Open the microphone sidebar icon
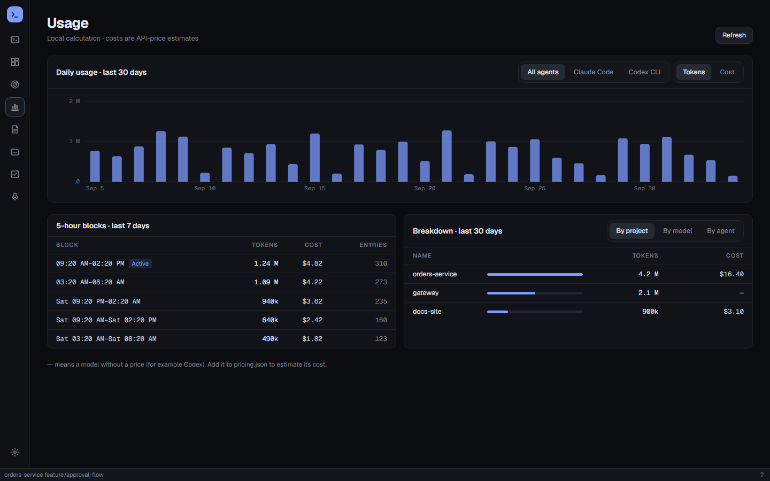The width and height of the screenshot is (770, 481). point(15,197)
